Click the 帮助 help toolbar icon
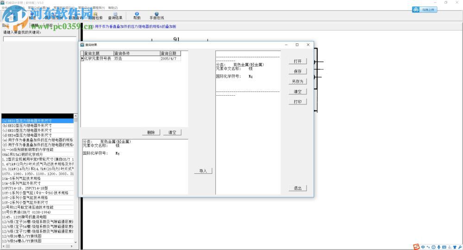The height and width of the screenshot is (250, 463). pyautogui.click(x=137, y=16)
